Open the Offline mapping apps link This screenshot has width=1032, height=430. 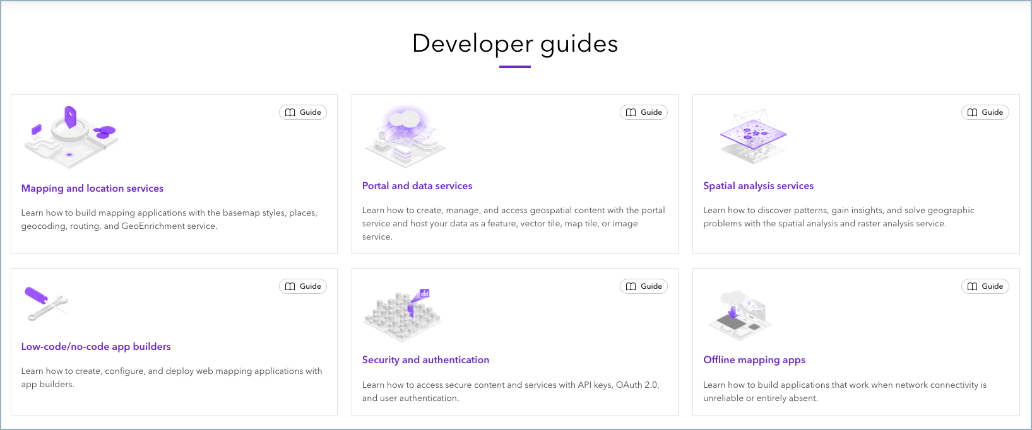point(754,360)
